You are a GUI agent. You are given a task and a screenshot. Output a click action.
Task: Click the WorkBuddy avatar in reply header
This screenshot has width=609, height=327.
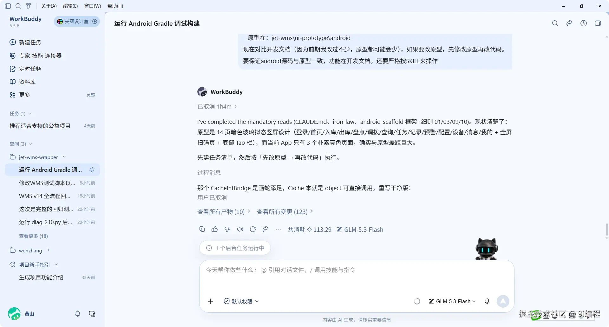point(202,92)
